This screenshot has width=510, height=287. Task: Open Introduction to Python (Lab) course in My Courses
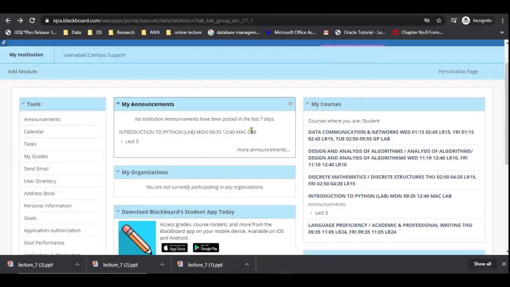(x=380, y=196)
